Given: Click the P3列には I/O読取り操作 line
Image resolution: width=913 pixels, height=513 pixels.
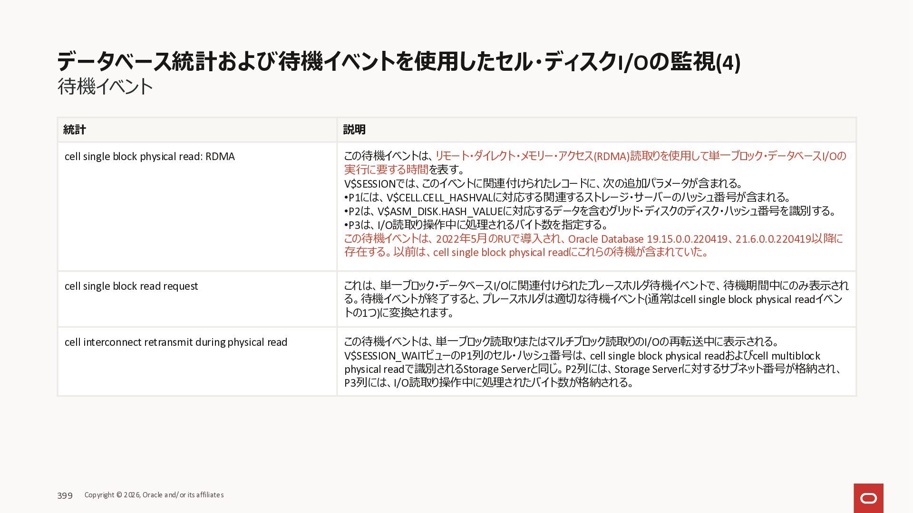Looking at the screenshot, I should (489, 382).
